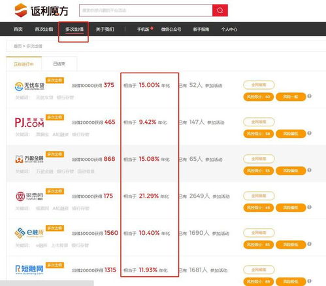The image size is (326, 286).
Task: Click the 15.00% annualized rate text
Action: [149, 85]
